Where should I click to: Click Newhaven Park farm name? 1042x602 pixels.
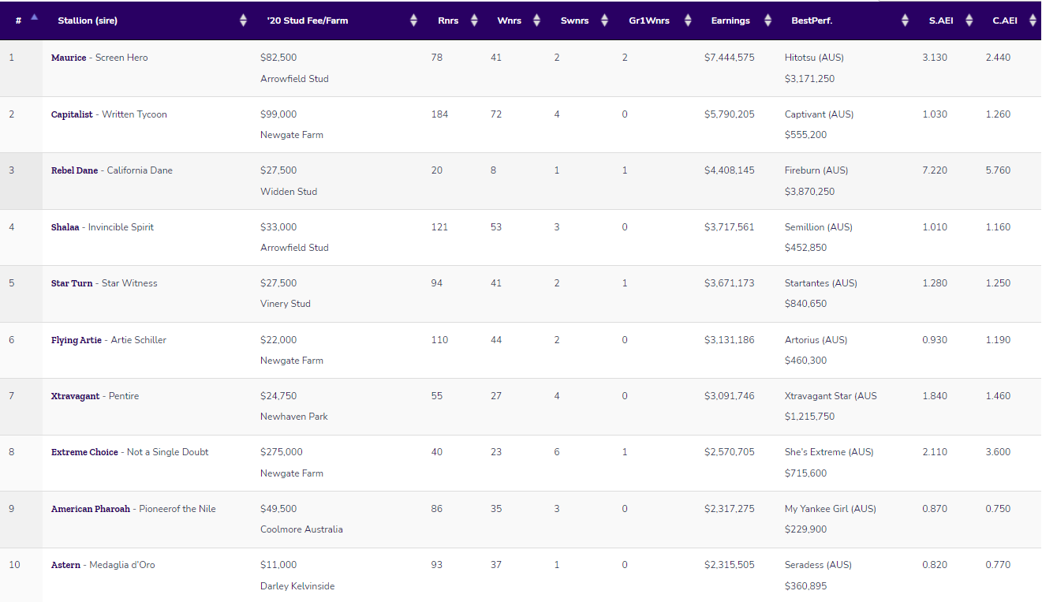click(x=294, y=417)
